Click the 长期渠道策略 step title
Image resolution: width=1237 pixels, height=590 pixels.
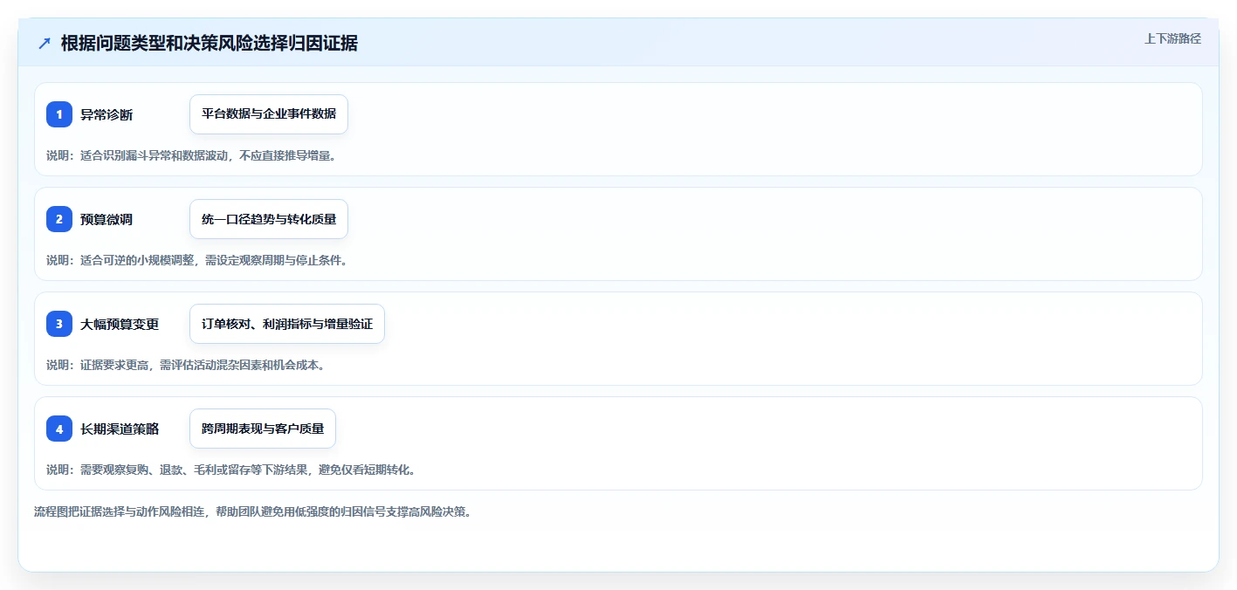tap(120, 429)
